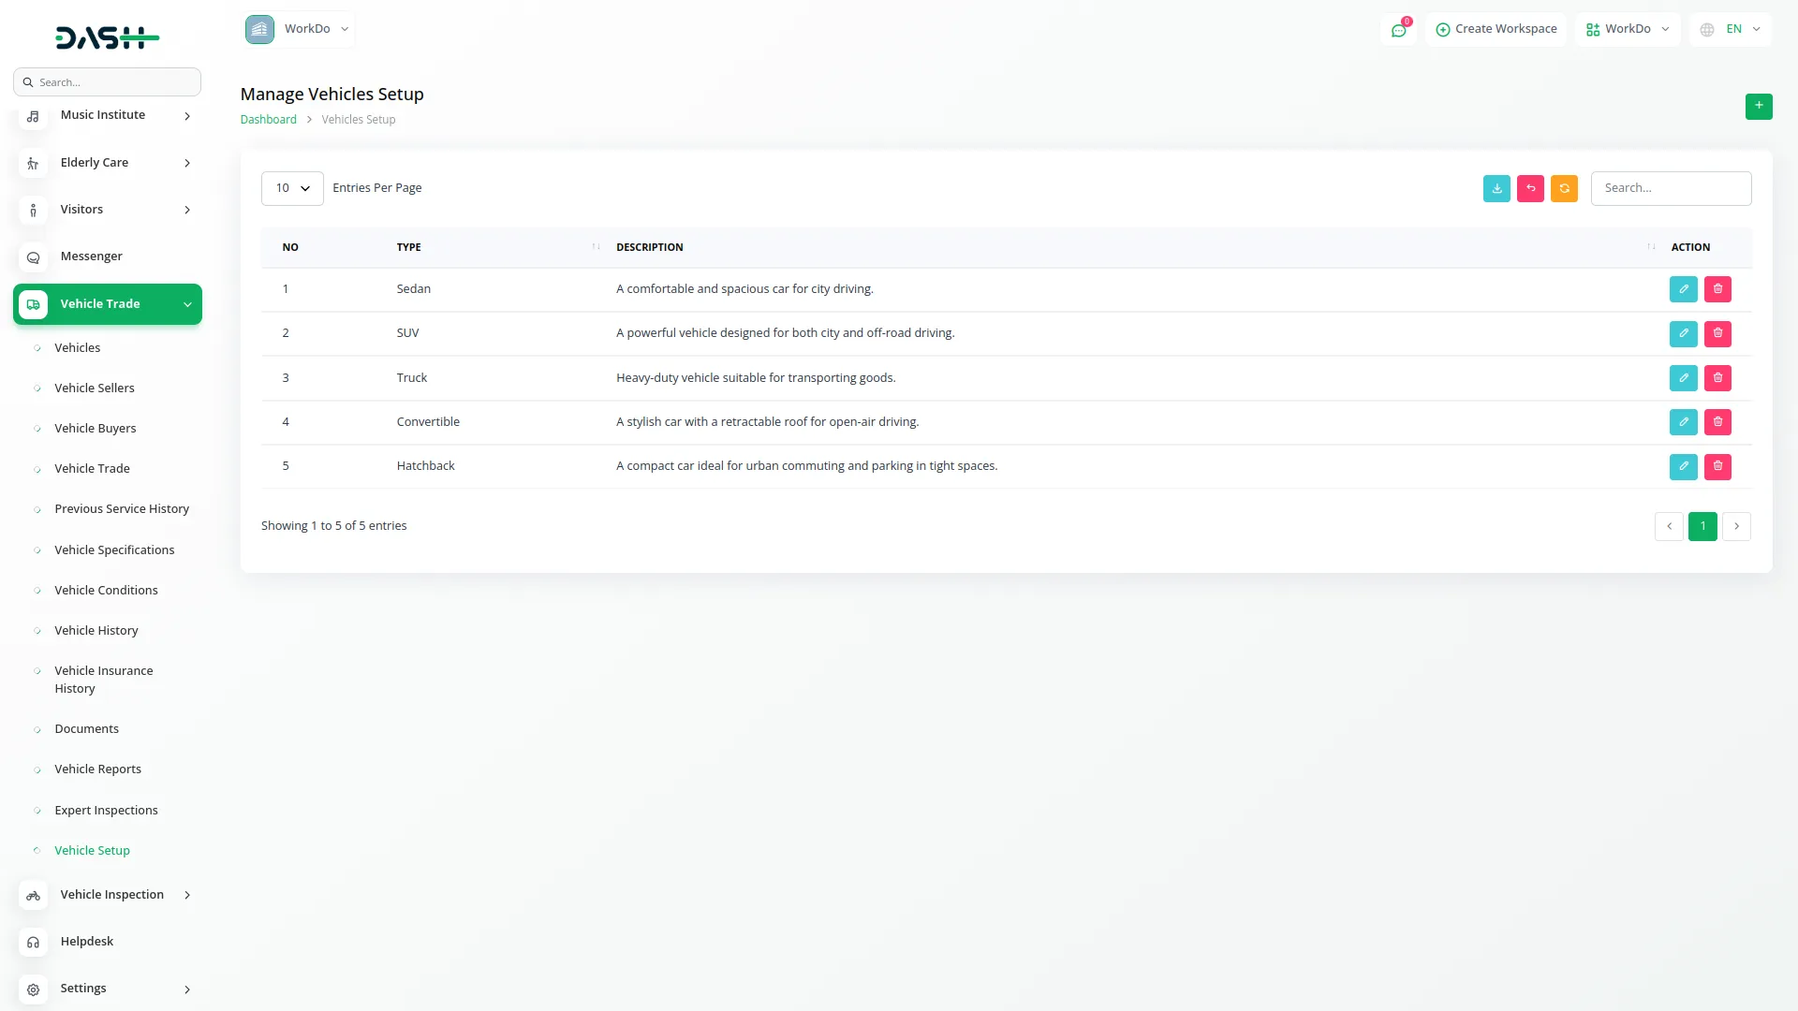This screenshot has height=1011, width=1798.
Task: Delete the Truck row via trash icon
Action: coord(1717,378)
